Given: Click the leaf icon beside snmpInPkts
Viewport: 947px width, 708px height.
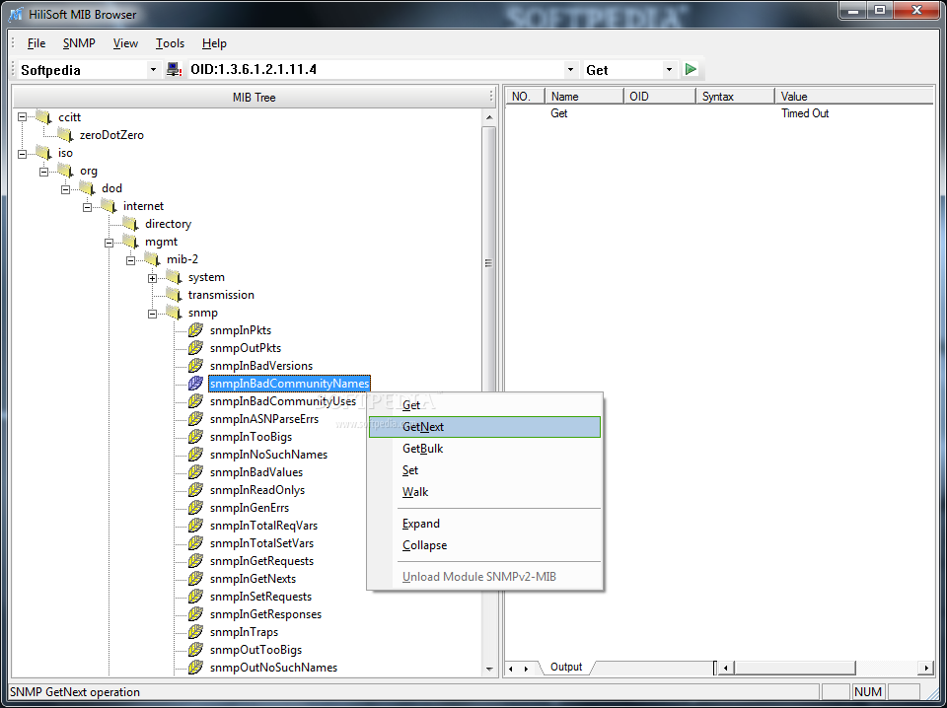Looking at the screenshot, I should (x=195, y=329).
